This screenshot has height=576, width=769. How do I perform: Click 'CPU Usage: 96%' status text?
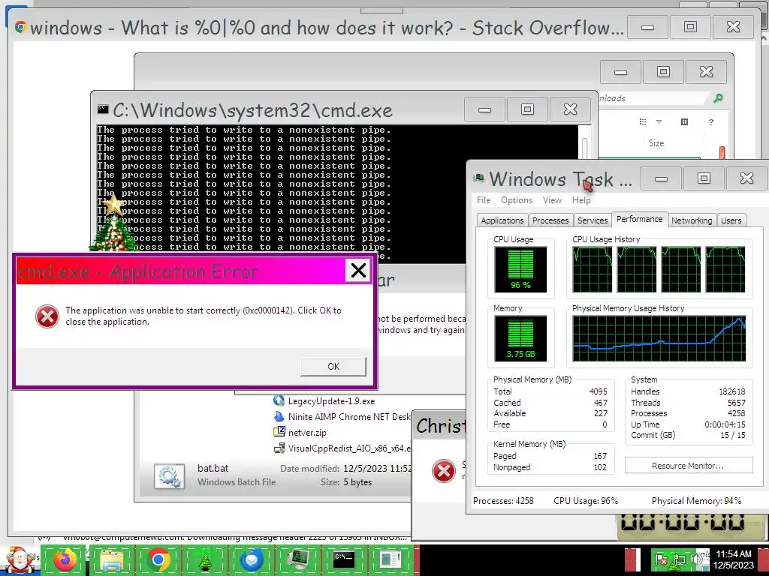click(586, 501)
